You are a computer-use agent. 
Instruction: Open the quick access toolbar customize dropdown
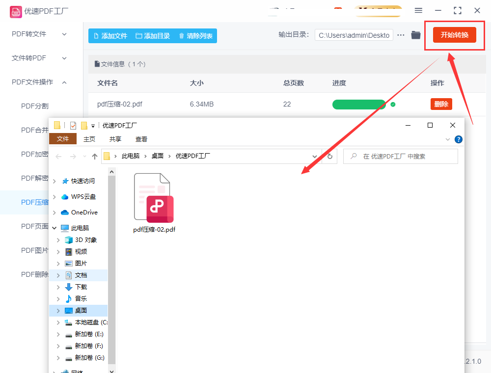93,126
